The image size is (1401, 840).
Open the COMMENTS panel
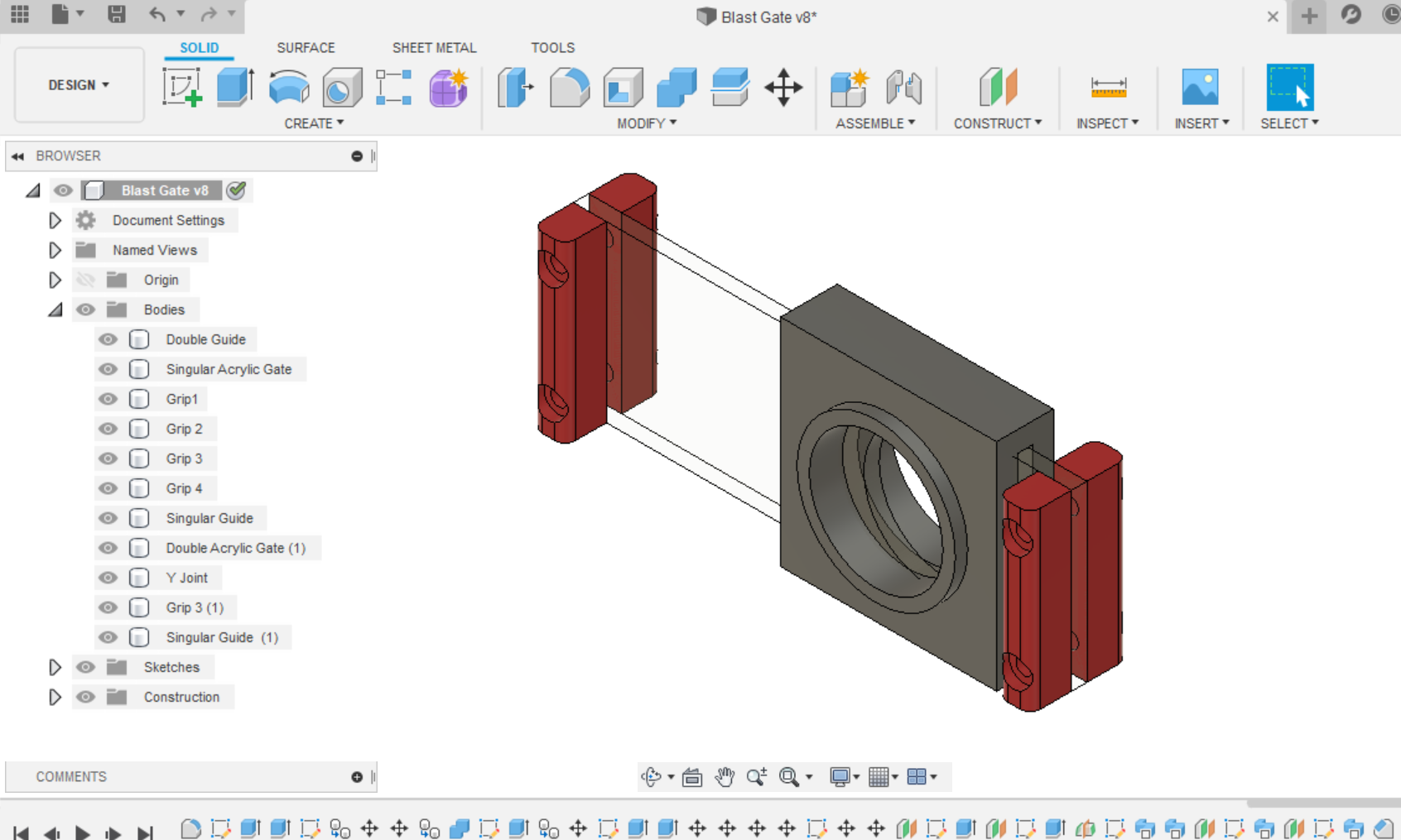(x=71, y=776)
